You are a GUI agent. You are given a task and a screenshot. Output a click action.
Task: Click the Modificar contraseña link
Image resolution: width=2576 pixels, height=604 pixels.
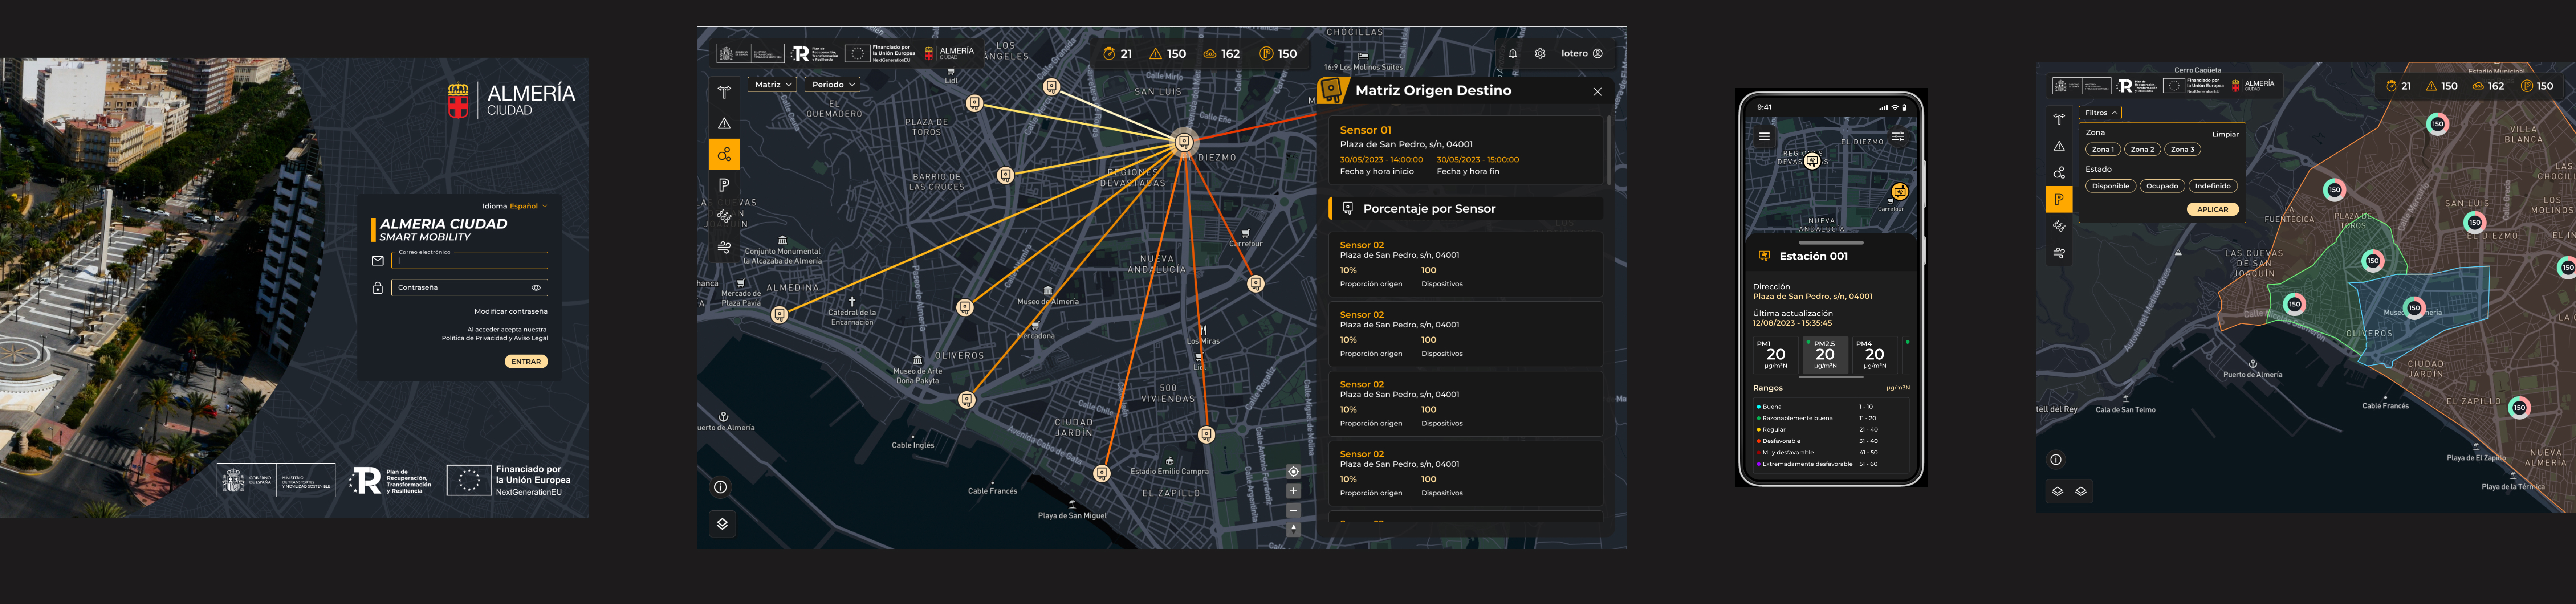click(510, 311)
